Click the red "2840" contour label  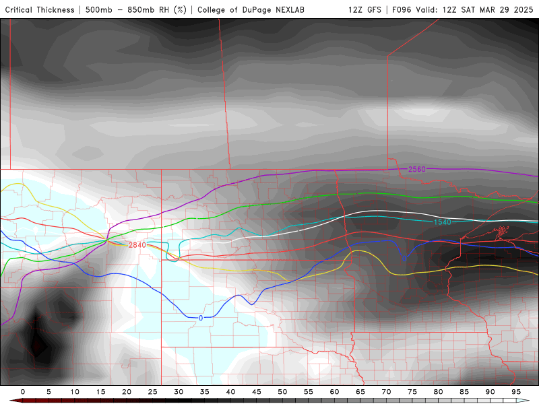coord(137,245)
